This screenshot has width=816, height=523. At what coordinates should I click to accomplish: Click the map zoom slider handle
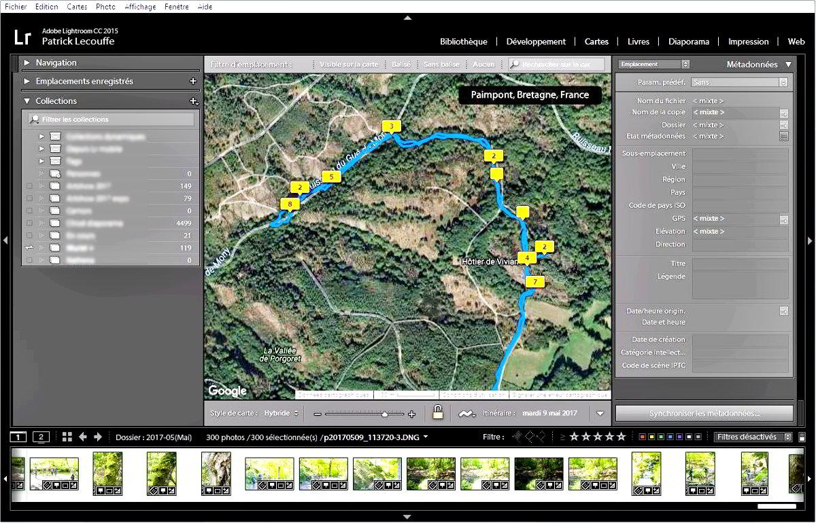click(x=385, y=414)
